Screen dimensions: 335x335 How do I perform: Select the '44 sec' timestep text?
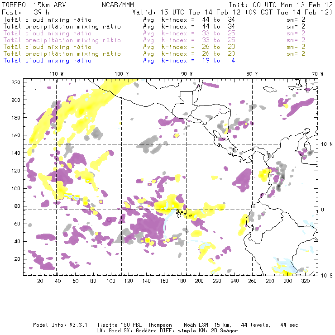tap(289, 325)
